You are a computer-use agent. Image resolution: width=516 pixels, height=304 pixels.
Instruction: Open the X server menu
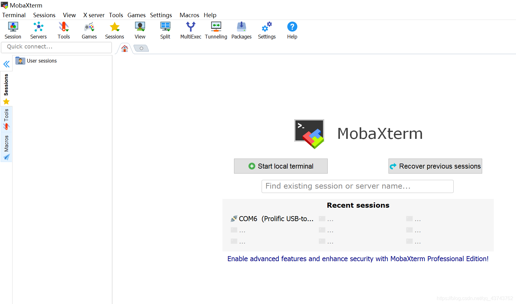coord(94,15)
